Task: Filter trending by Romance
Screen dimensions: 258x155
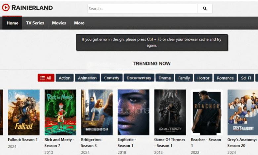Action: click(x=225, y=78)
